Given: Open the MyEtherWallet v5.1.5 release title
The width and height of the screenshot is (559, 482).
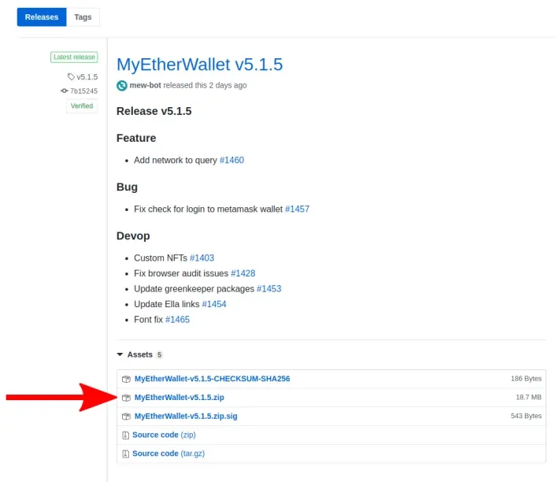Looking at the screenshot, I should pyautogui.click(x=200, y=65).
